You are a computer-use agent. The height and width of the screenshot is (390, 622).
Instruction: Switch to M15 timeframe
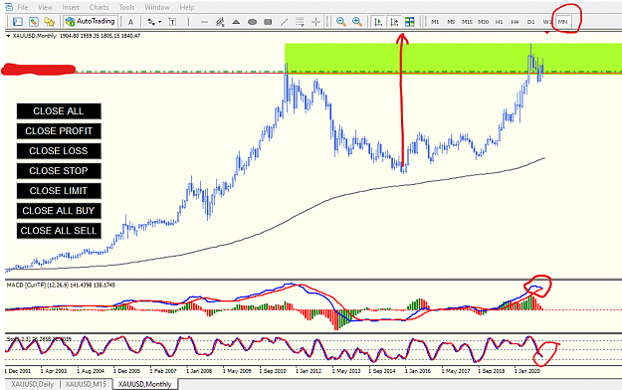[x=467, y=22]
